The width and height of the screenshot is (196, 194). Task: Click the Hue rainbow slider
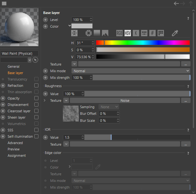click(143, 43)
